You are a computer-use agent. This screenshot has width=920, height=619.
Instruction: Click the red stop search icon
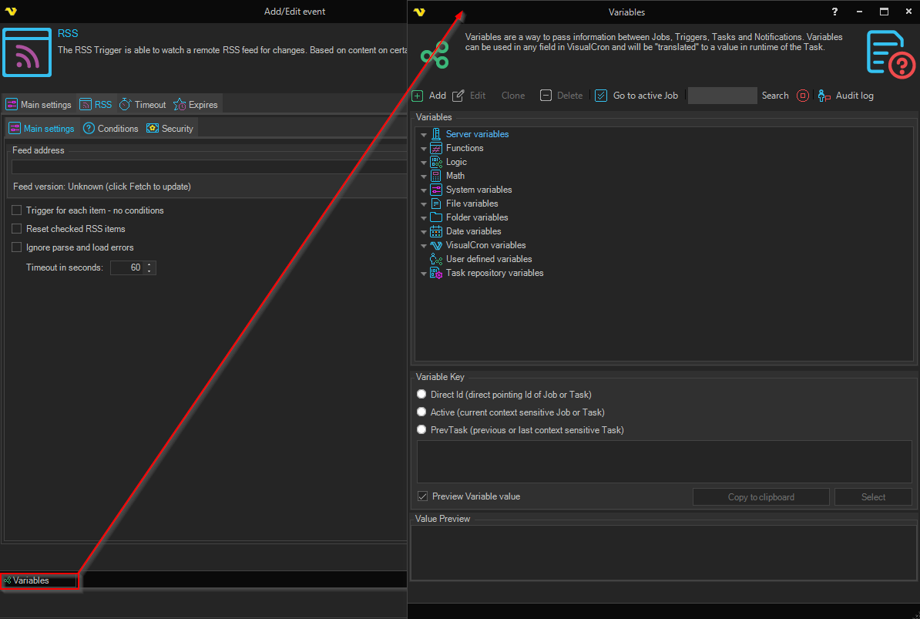(x=803, y=96)
